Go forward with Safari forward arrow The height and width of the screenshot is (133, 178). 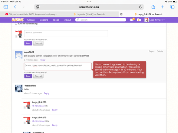23,7
